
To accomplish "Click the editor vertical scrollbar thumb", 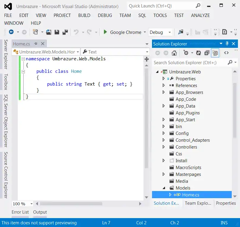I will 146,118.
